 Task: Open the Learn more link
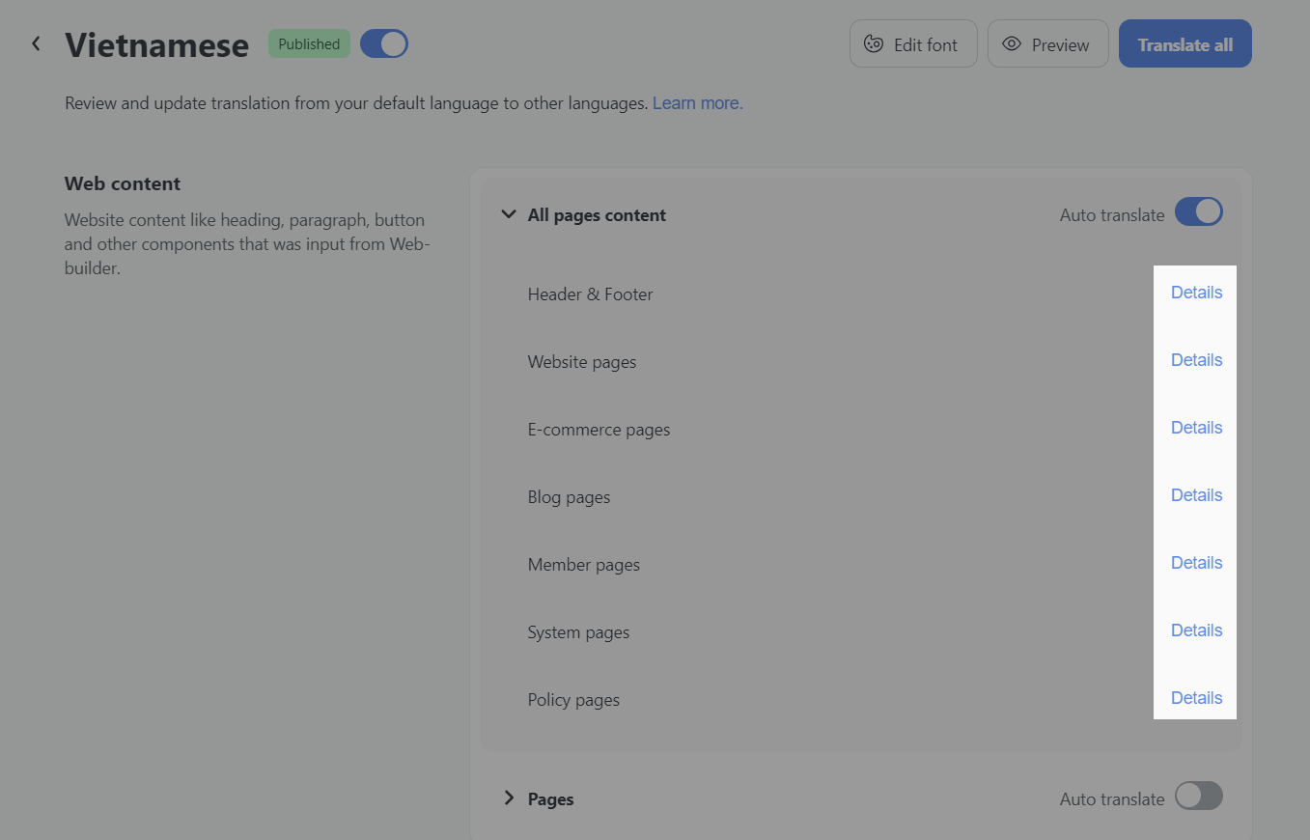pyautogui.click(x=698, y=102)
